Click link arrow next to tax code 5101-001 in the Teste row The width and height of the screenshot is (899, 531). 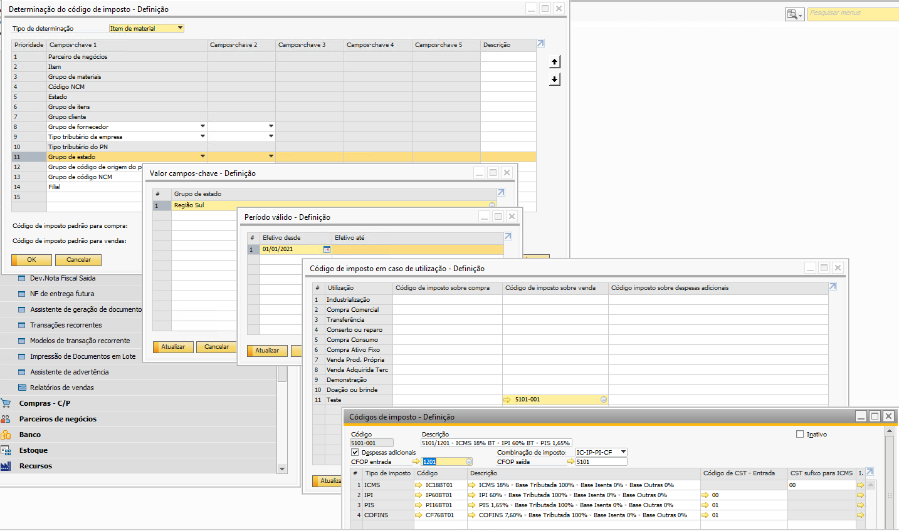click(x=508, y=400)
